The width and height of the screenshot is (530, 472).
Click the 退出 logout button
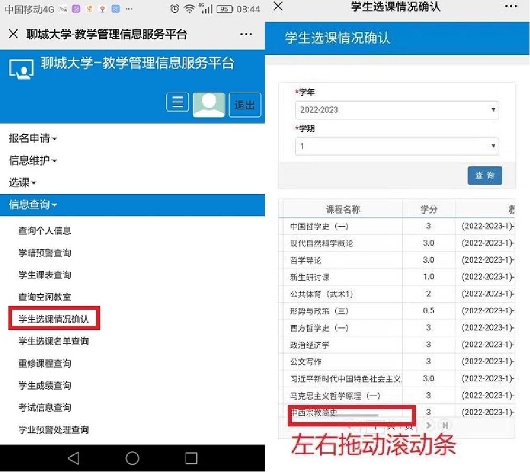pos(244,105)
